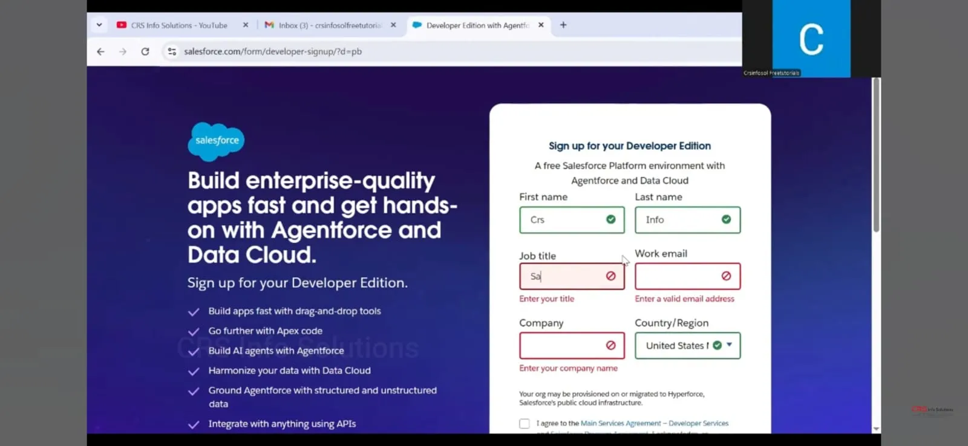Click the Company input field
Screen dimensions: 968x446
[563, 346]
